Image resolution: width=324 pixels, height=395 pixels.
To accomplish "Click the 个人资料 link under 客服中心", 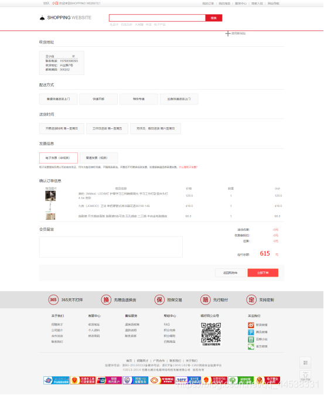I will pyautogui.click(x=94, y=331).
